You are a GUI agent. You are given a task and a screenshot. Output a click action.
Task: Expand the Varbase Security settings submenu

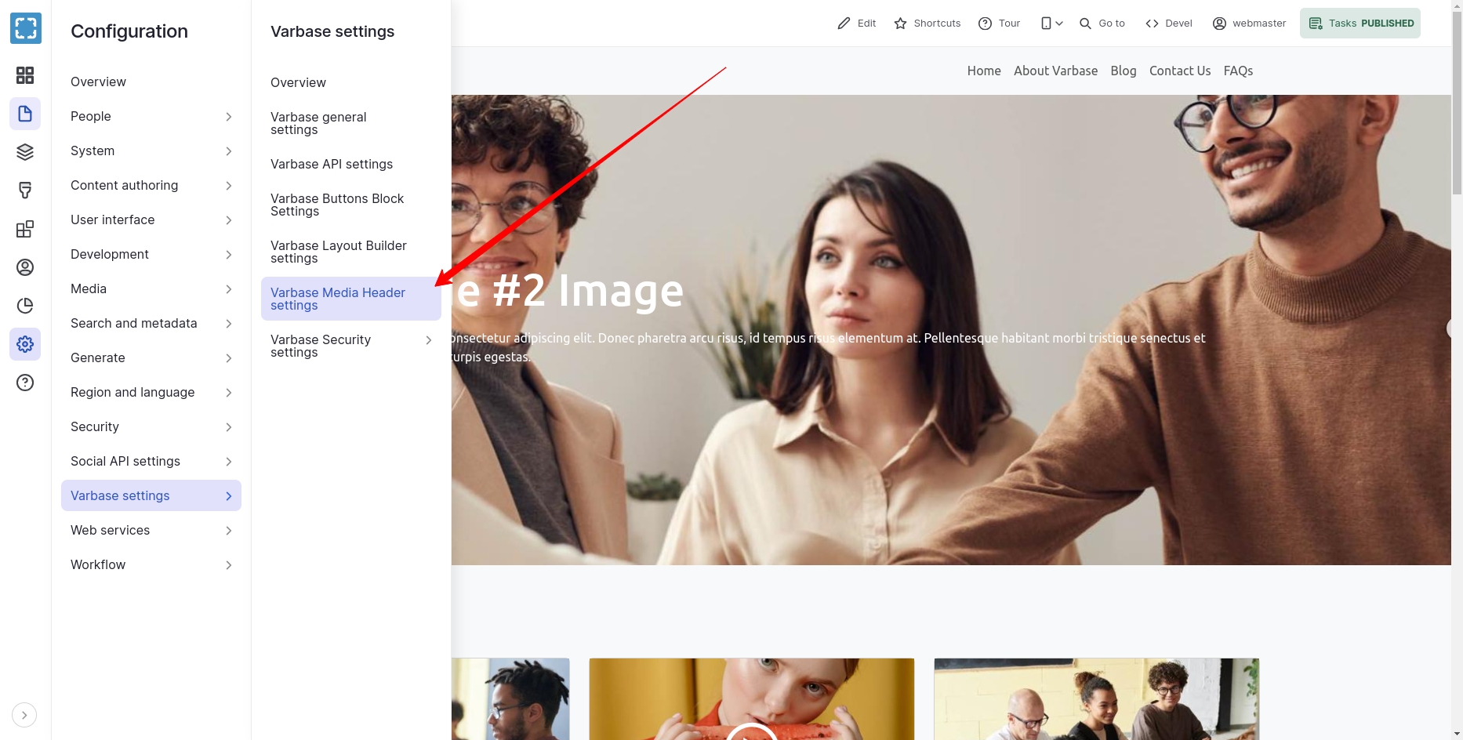[x=429, y=340]
